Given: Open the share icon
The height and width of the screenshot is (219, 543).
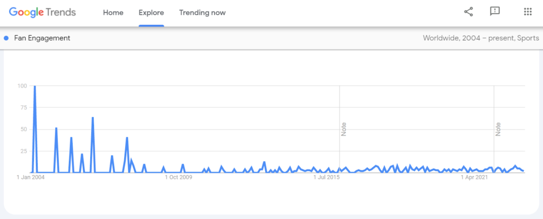Looking at the screenshot, I should click(468, 12).
